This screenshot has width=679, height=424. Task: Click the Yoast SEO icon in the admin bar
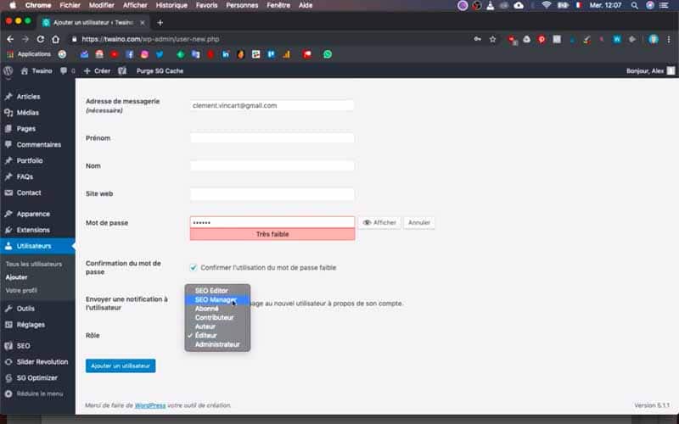tap(122, 70)
